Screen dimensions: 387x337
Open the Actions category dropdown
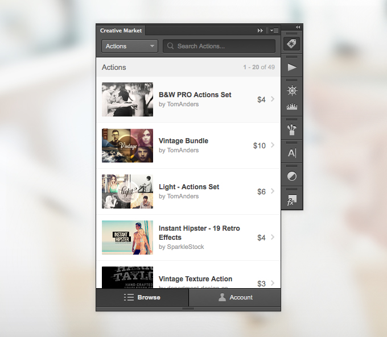130,46
